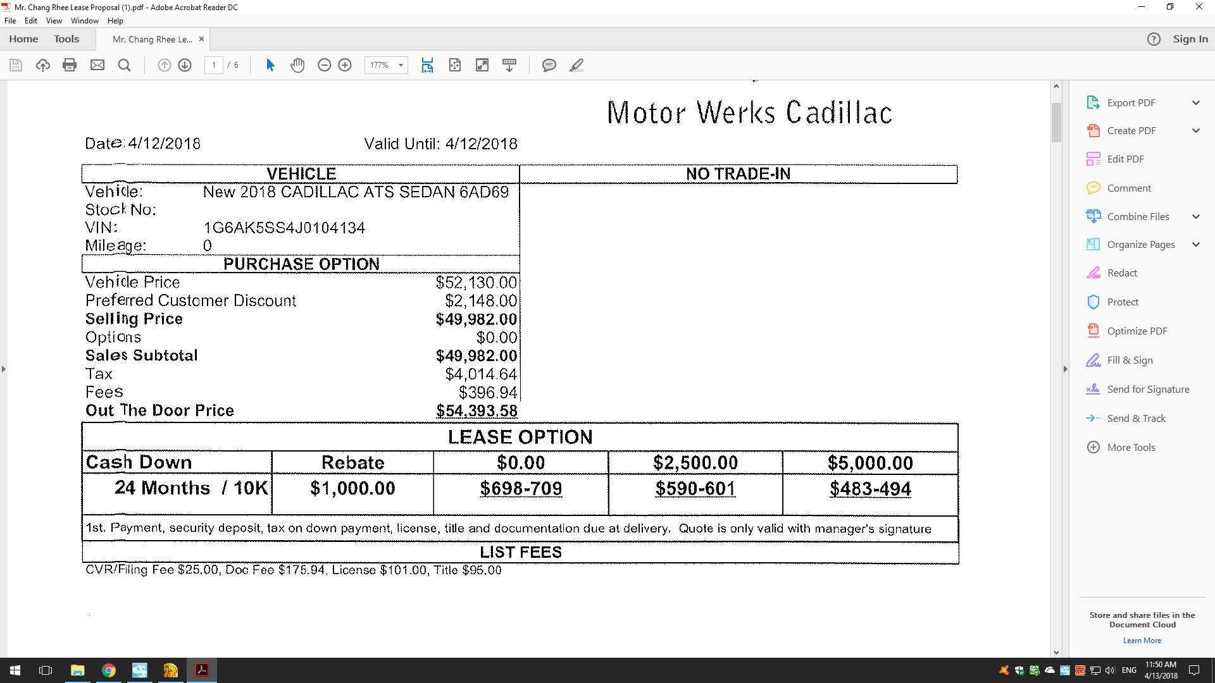Open the File menu
This screenshot has width=1215, height=683.
[10, 21]
